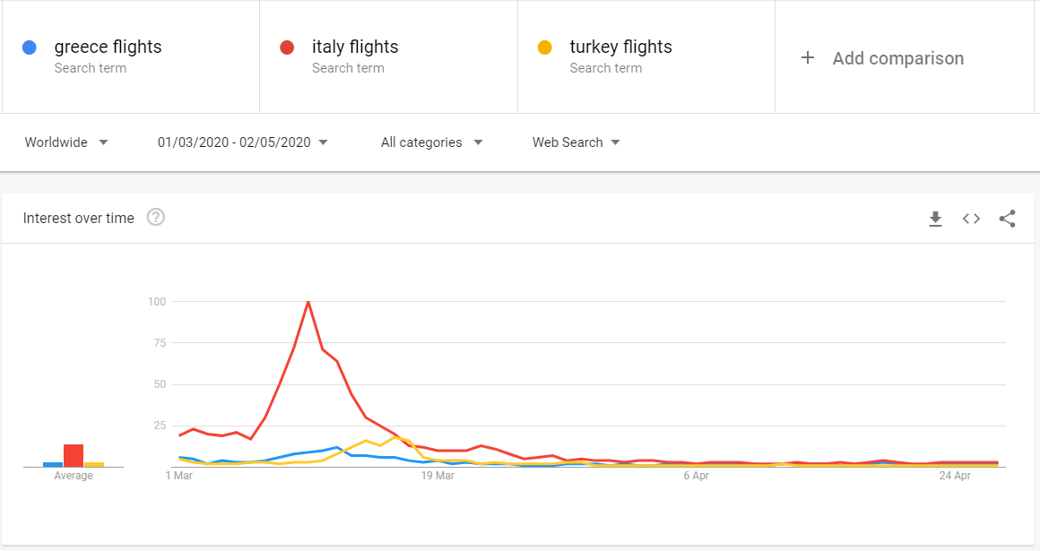Share the Interest over time chart
Image resolution: width=1040 pixels, height=551 pixels.
tap(1007, 219)
